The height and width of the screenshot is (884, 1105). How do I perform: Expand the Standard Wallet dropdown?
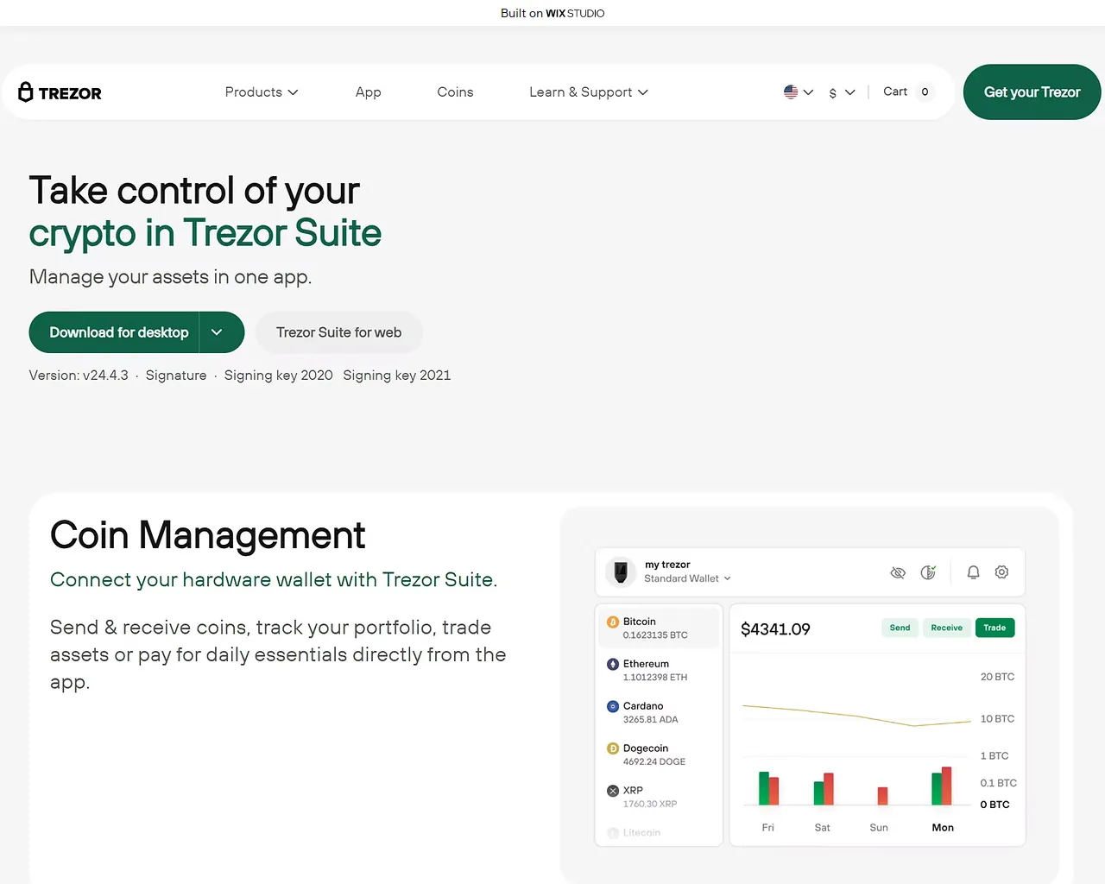click(x=687, y=578)
